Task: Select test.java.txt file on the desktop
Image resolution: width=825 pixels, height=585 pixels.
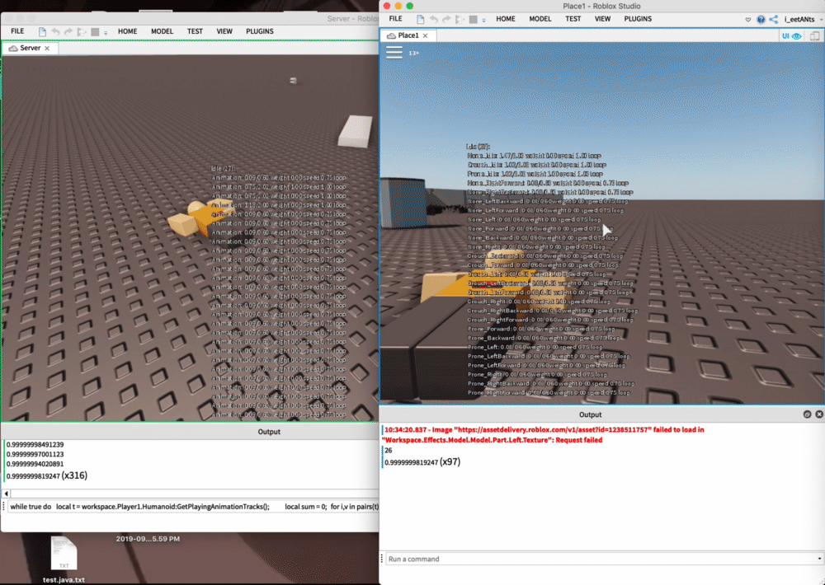Action: (64, 559)
